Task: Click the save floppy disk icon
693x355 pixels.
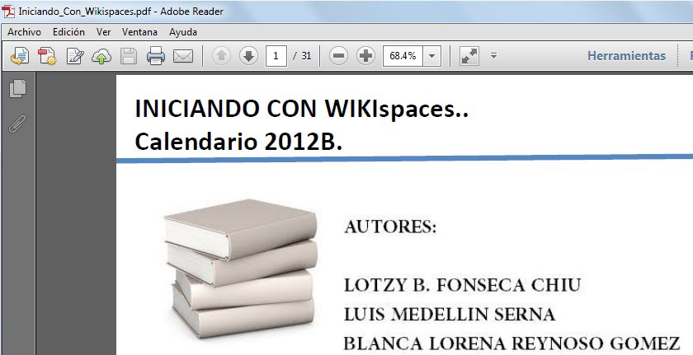Action: coord(129,56)
